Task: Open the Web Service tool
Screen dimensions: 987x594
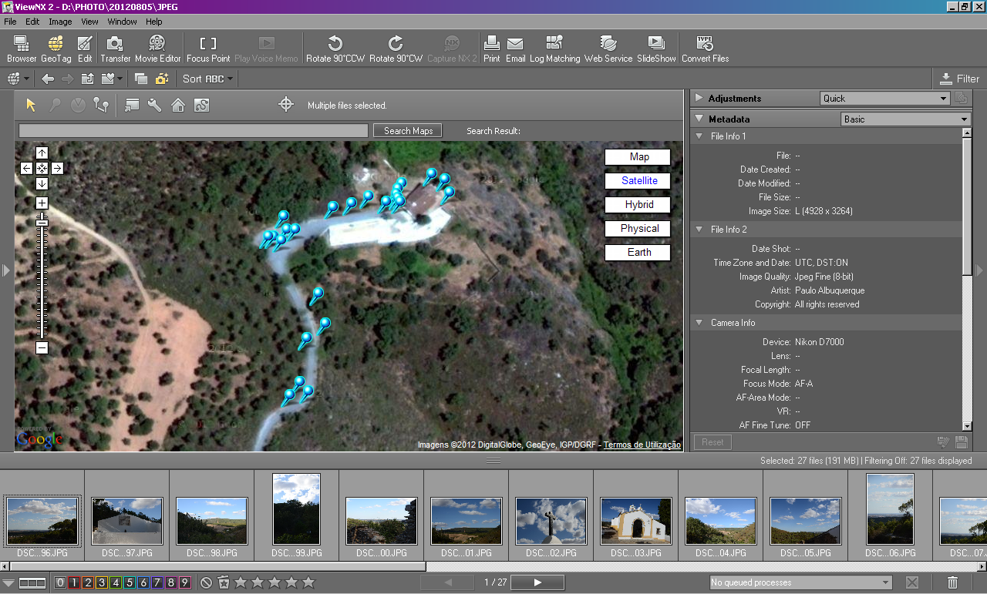Action: point(608,49)
